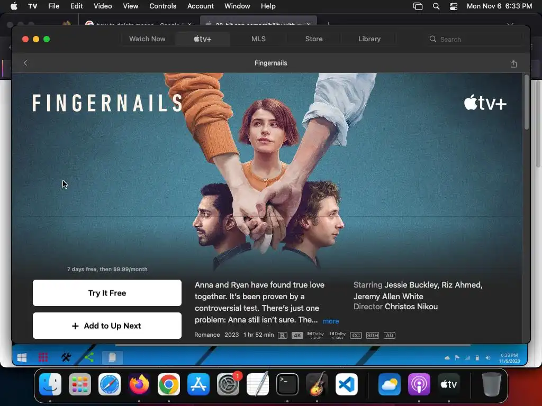Click the green share icon in the Windows taskbar
542x406 pixels.
point(89,357)
